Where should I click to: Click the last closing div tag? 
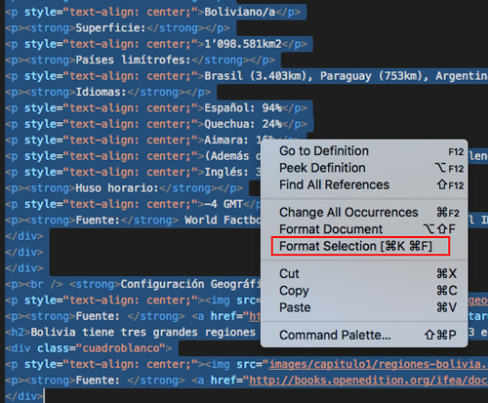tap(24, 396)
